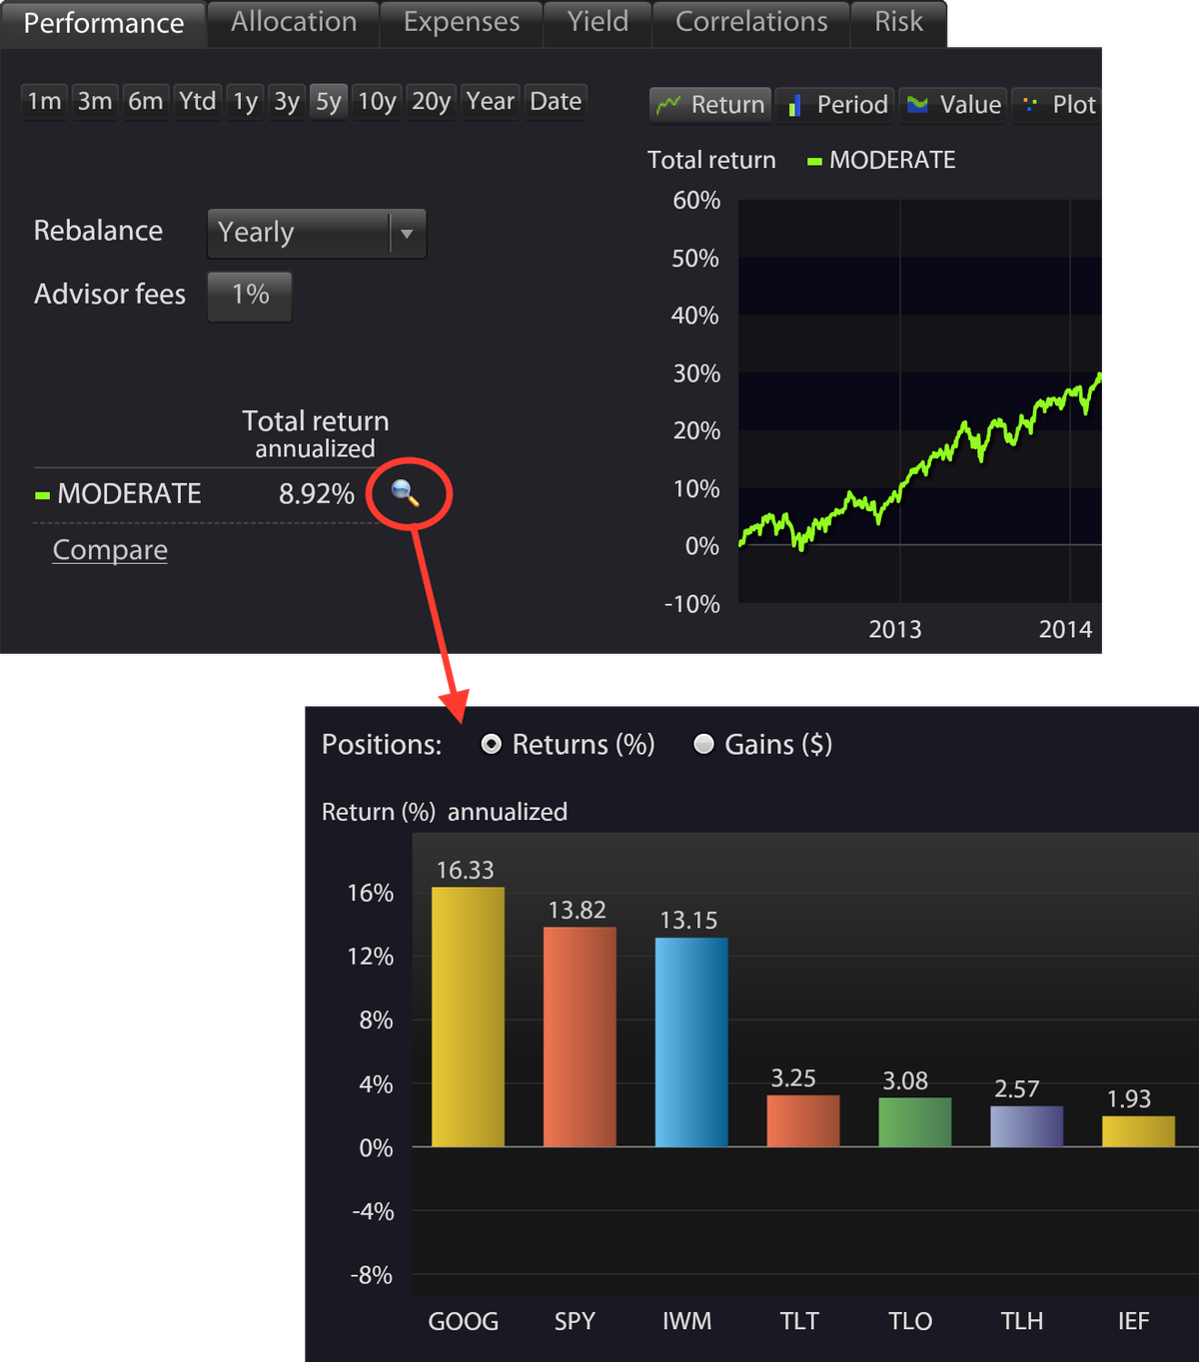Select the 1y time range
This screenshot has width=1199, height=1362.
tap(246, 102)
